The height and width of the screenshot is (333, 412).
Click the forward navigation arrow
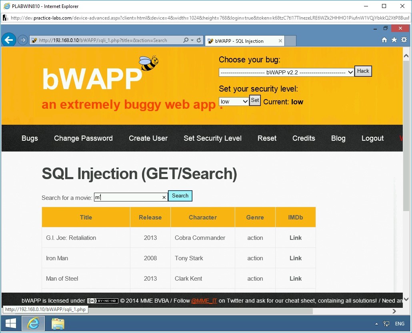click(x=23, y=40)
